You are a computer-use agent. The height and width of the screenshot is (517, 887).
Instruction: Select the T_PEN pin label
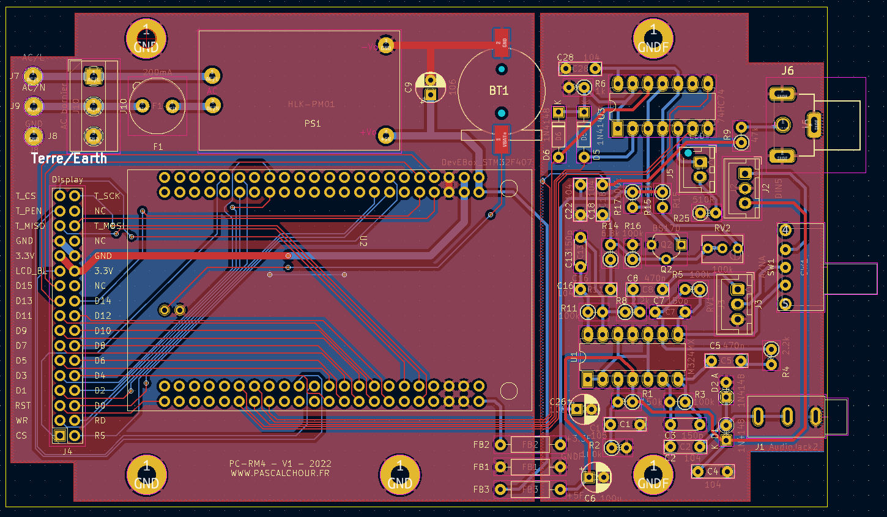pyautogui.click(x=29, y=211)
